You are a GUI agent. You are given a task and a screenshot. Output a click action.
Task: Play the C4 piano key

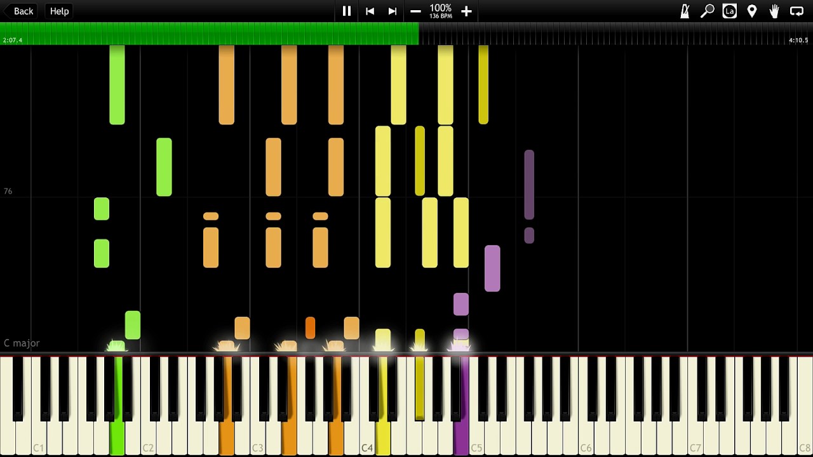(367, 439)
